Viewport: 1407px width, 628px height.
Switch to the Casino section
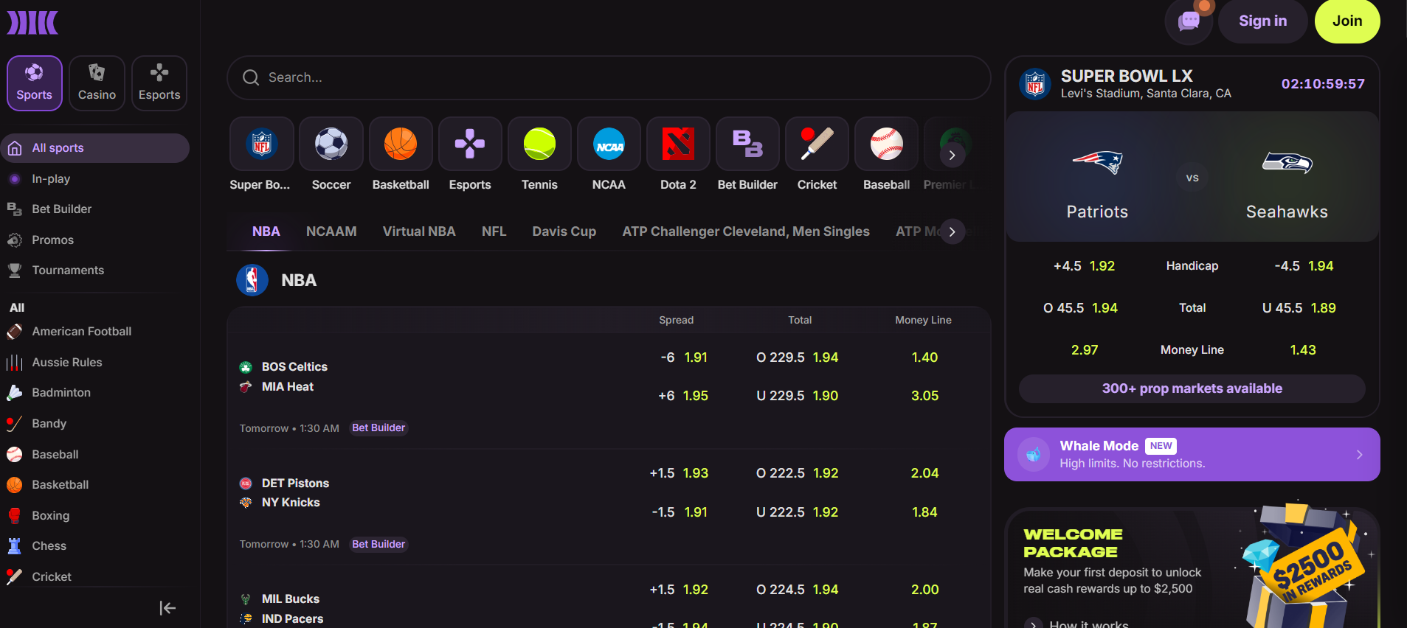97,83
